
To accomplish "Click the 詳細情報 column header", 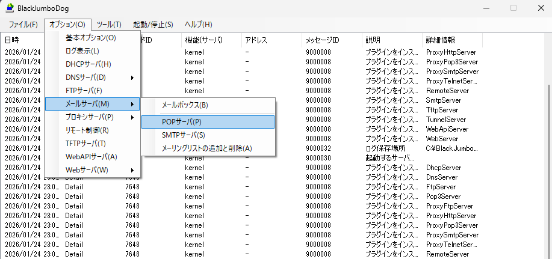I will (441, 40).
